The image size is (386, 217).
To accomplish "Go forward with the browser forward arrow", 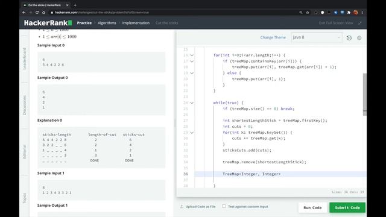I will click(31, 12).
